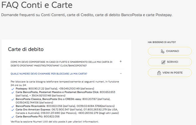The image size is (196, 125).
Task: Click the checkmark beside Postepay numbers
Action: [13, 89]
